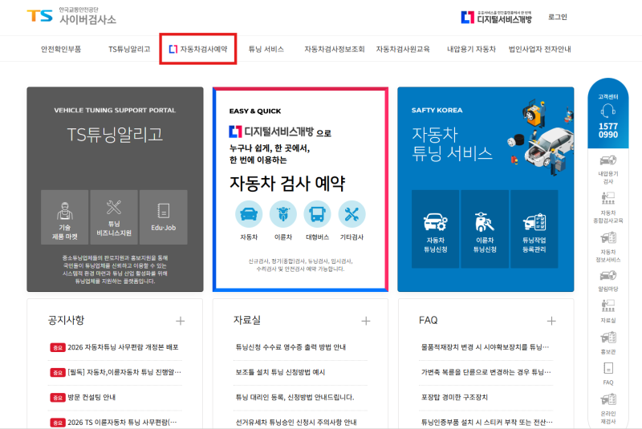642x429 pixels.
Task: Open 온라인 재검사 sidebar icon
Action: tap(608, 399)
